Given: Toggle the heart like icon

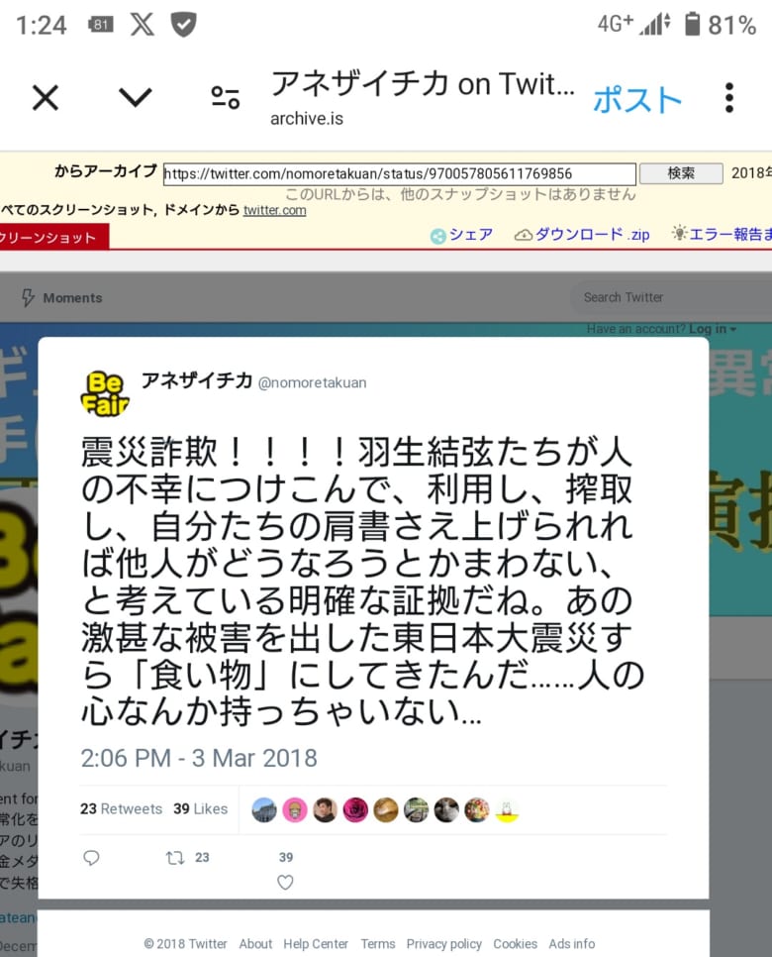Looking at the screenshot, I should [285, 882].
